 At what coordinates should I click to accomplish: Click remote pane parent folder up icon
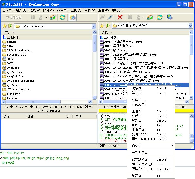(108, 26)
